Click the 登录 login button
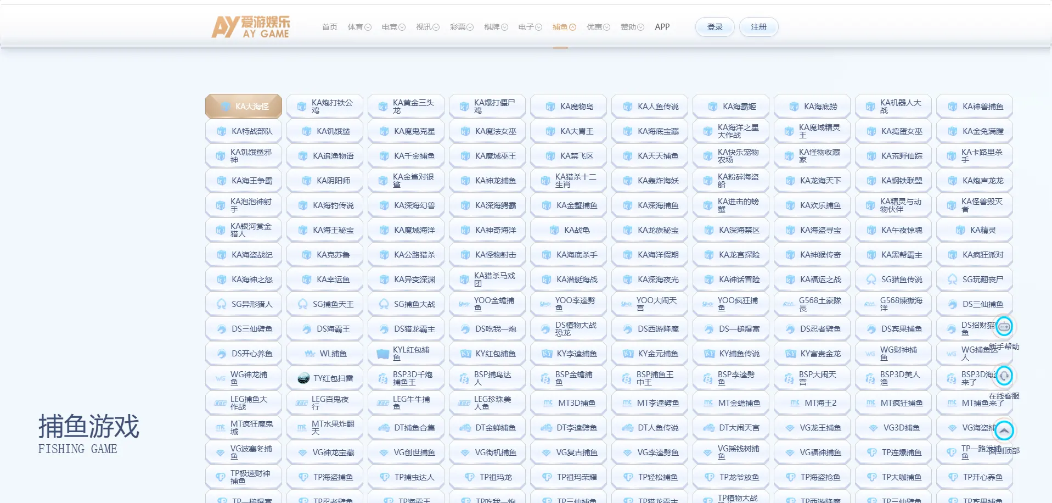Screen dimensions: 1052x503 (x=715, y=27)
